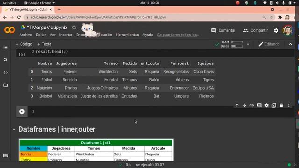Delete the cell with trash icon
299x168 pixels.
click(x=281, y=105)
